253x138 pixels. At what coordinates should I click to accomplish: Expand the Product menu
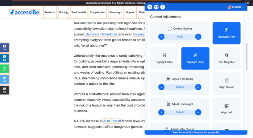tap(50, 12)
